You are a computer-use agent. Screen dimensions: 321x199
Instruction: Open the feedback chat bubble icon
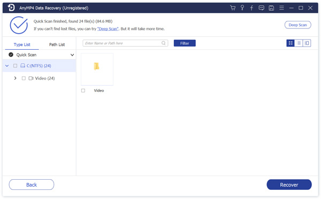[262, 8]
